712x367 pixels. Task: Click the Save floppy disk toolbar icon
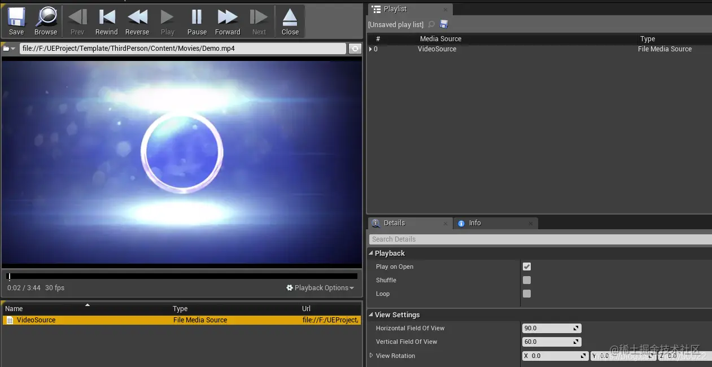[x=16, y=17]
